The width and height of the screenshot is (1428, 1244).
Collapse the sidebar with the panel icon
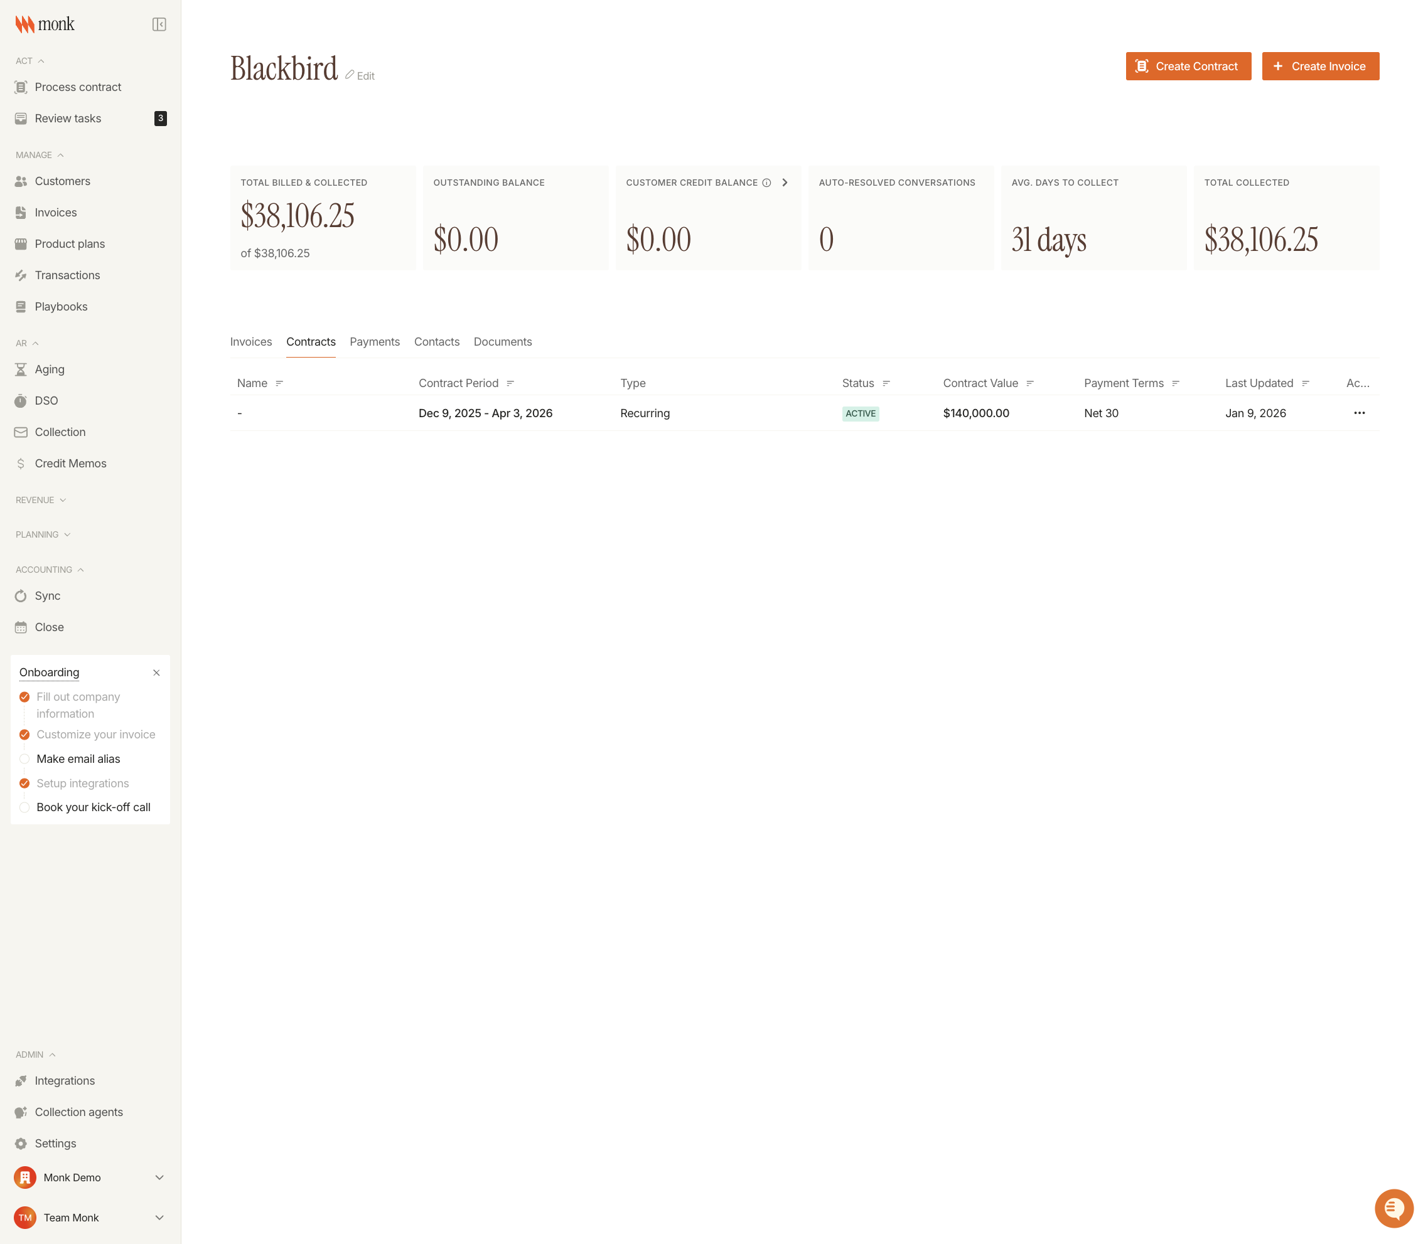coord(159,24)
